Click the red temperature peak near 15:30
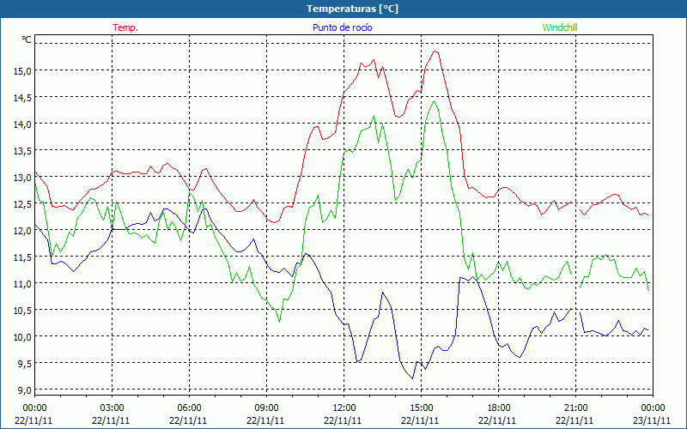The image size is (687, 429). pyautogui.click(x=435, y=51)
